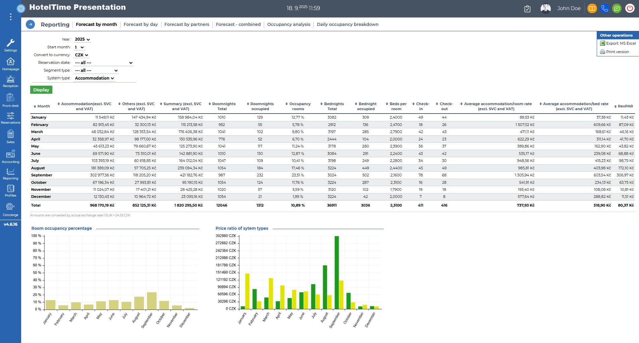Sort table by RevPAR column header
Image resolution: width=639 pixels, height=343 pixels.
625,106
